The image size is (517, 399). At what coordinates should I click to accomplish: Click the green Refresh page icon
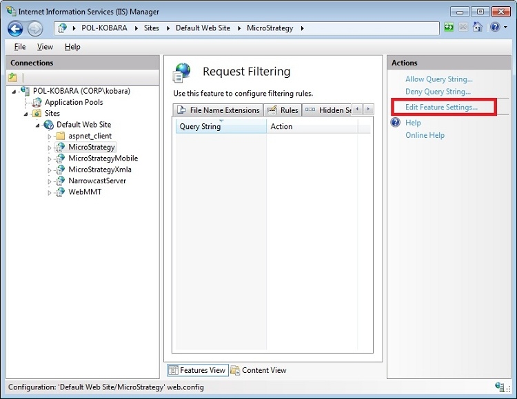[449, 28]
